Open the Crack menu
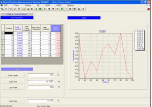This screenshot has height=107, width=152. [16, 5]
